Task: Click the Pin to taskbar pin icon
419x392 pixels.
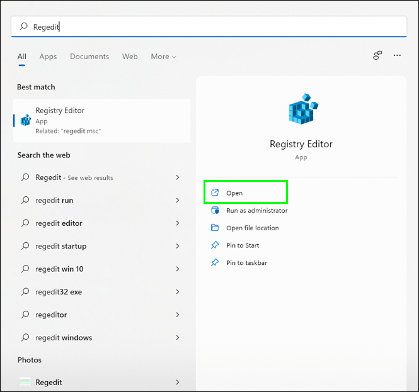Action: coord(215,262)
